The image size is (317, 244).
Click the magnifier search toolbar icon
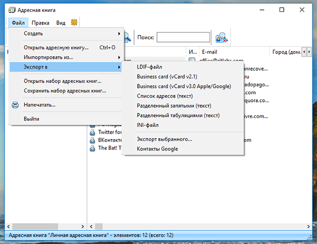[x=128, y=37]
